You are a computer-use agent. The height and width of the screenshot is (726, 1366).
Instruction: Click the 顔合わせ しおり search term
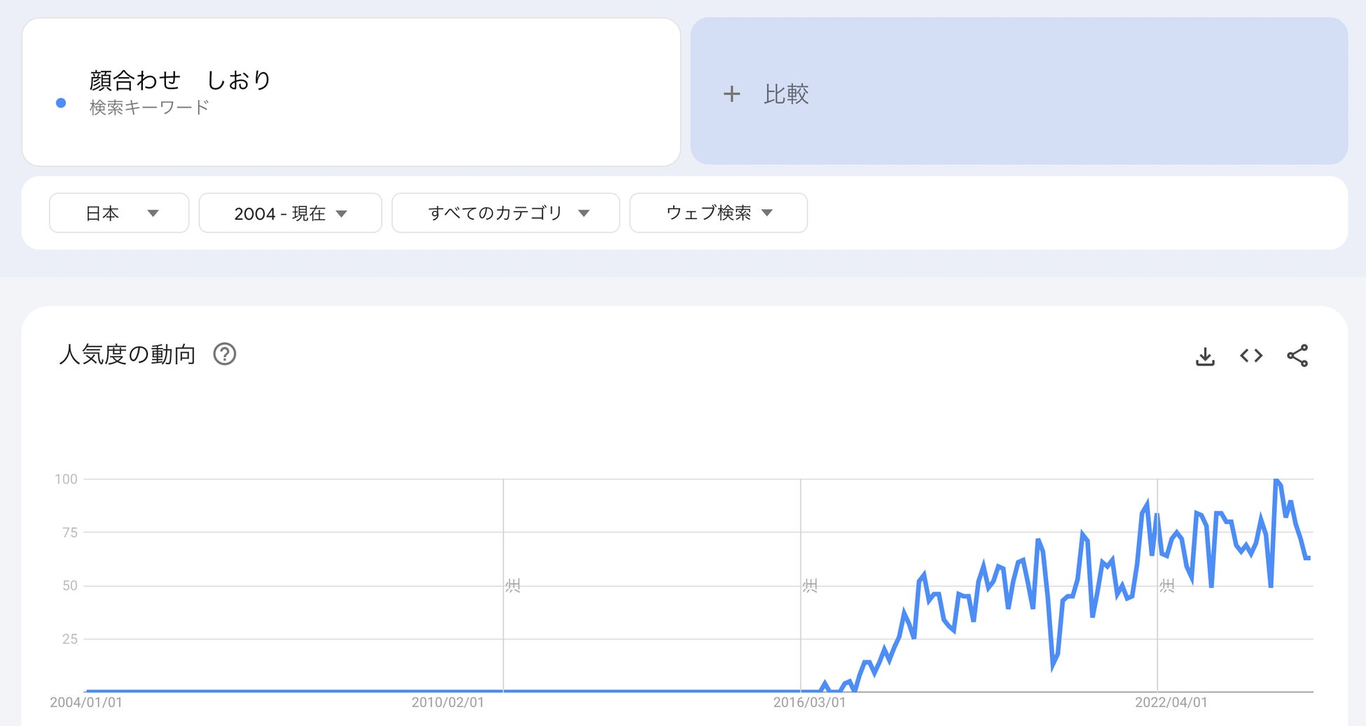(180, 81)
